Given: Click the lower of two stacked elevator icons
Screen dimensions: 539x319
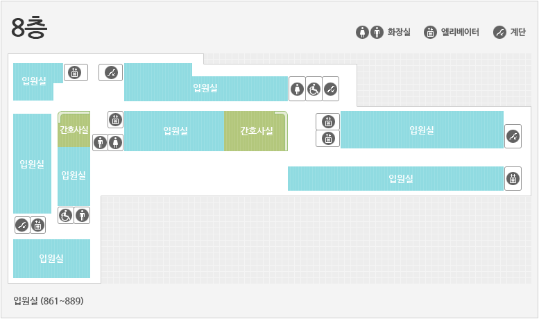Looking at the screenshot, I should coord(328,139).
